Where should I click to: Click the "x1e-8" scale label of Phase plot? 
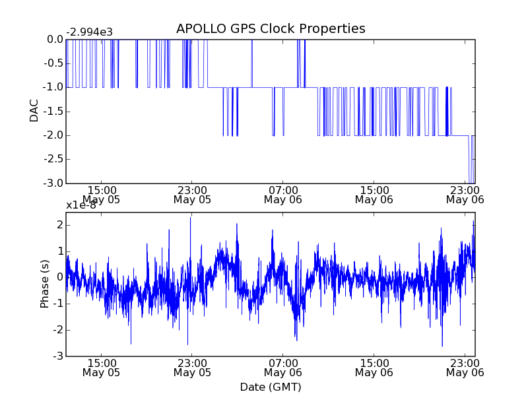point(81,205)
